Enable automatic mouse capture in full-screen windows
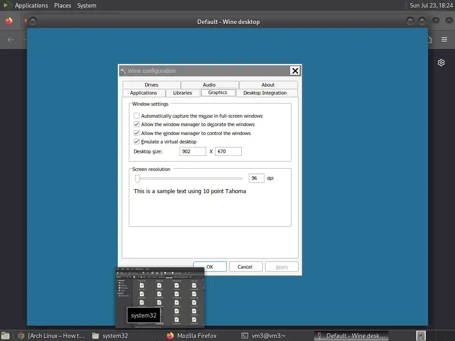Screen dimensions: 455x341 pyautogui.click(x=137, y=116)
